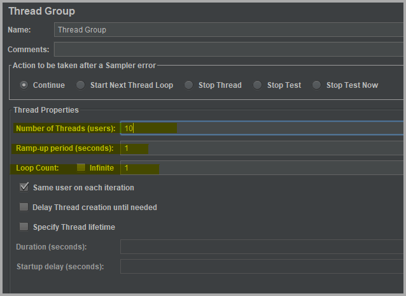Click the Loop Count value field
Viewport: 406px width, 296px height.
[x=261, y=168]
